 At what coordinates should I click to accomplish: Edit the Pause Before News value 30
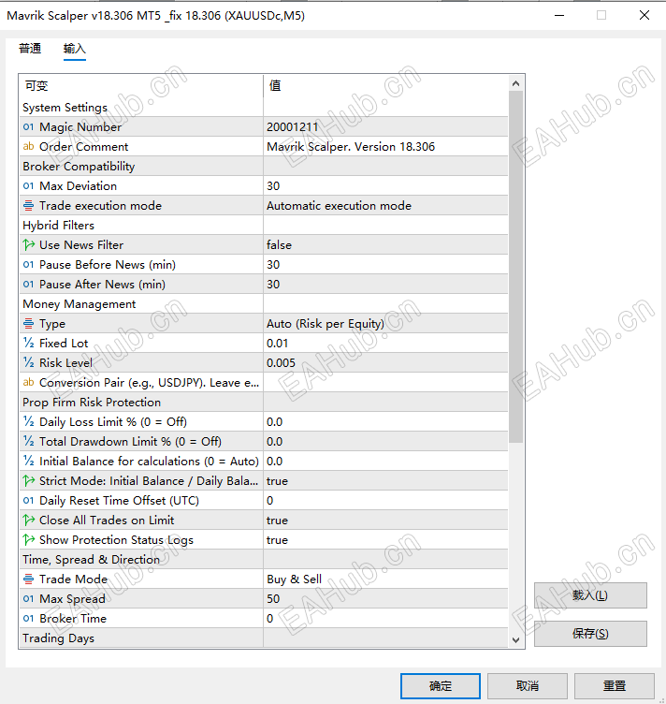tap(385, 264)
